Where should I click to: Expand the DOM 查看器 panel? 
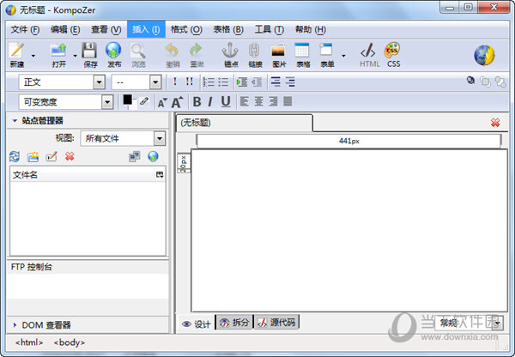coord(15,324)
